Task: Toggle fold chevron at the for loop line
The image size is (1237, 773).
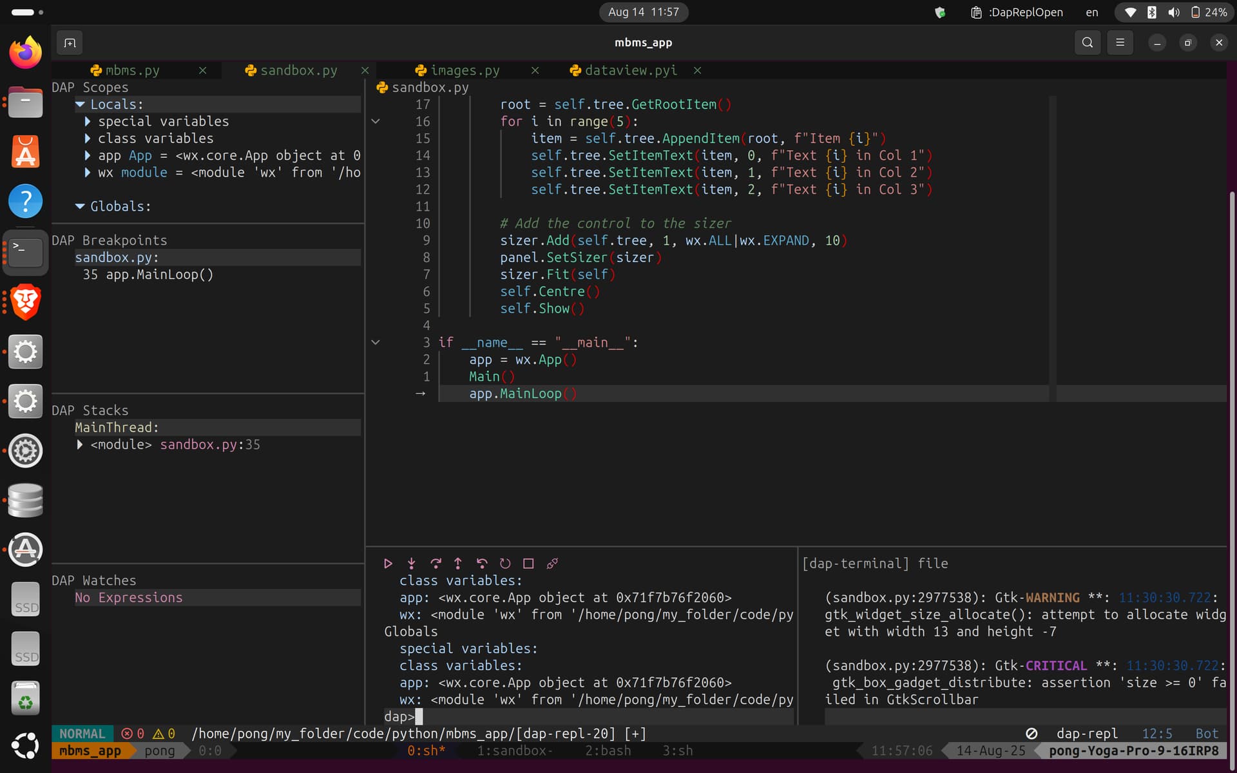Action: coord(376,121)
